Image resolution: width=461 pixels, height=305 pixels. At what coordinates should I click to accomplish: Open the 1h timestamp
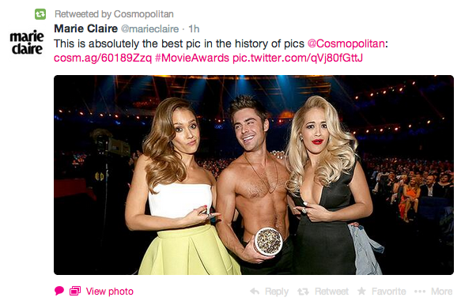point(194,28)
